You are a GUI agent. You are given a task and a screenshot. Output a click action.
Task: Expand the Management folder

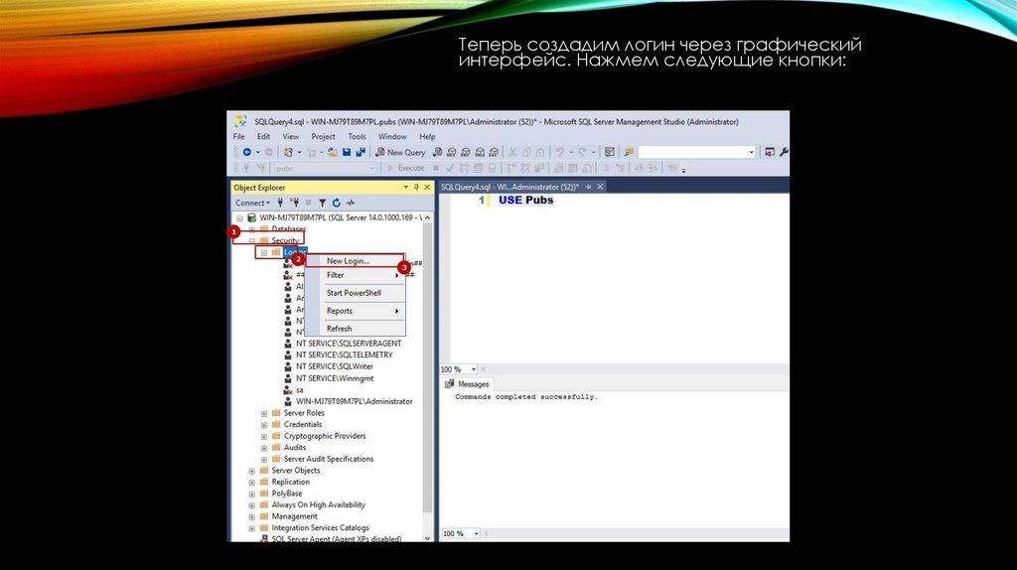(251, 517)
